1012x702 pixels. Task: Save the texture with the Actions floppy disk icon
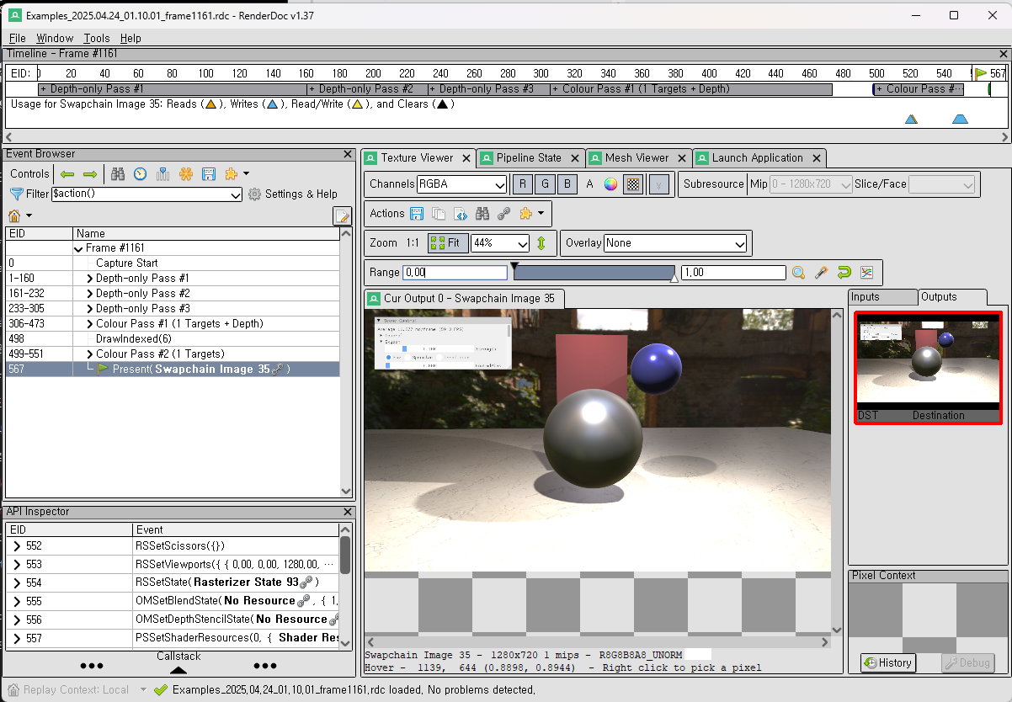click(417, 214)
